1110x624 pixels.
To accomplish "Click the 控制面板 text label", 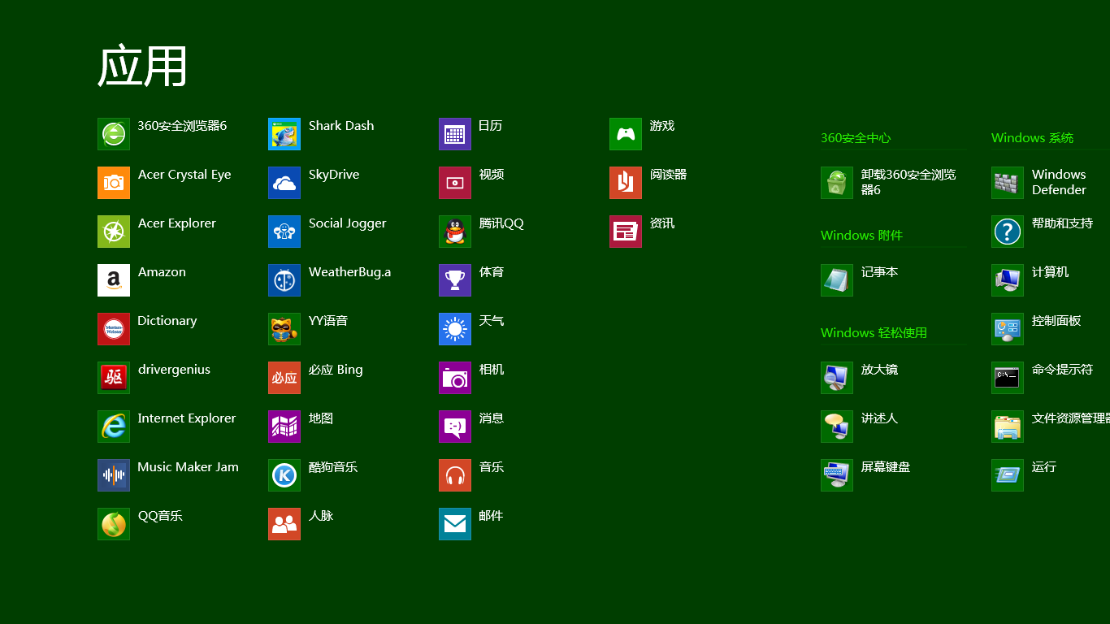I will 1056,321.
